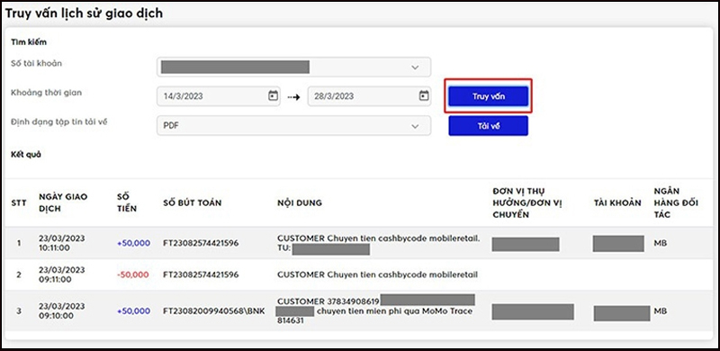The image size is (720, 351).
Task: Expand the Số tài khoản dropdown chevron
Action: pos(415,67)
